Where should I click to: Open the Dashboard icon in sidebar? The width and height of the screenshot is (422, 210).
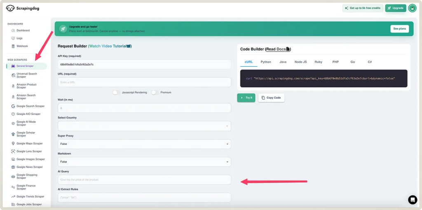pyautogui.click(x=13, y=30)
